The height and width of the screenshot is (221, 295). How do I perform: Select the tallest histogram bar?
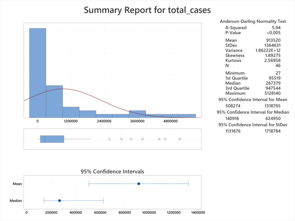[37, 72]
